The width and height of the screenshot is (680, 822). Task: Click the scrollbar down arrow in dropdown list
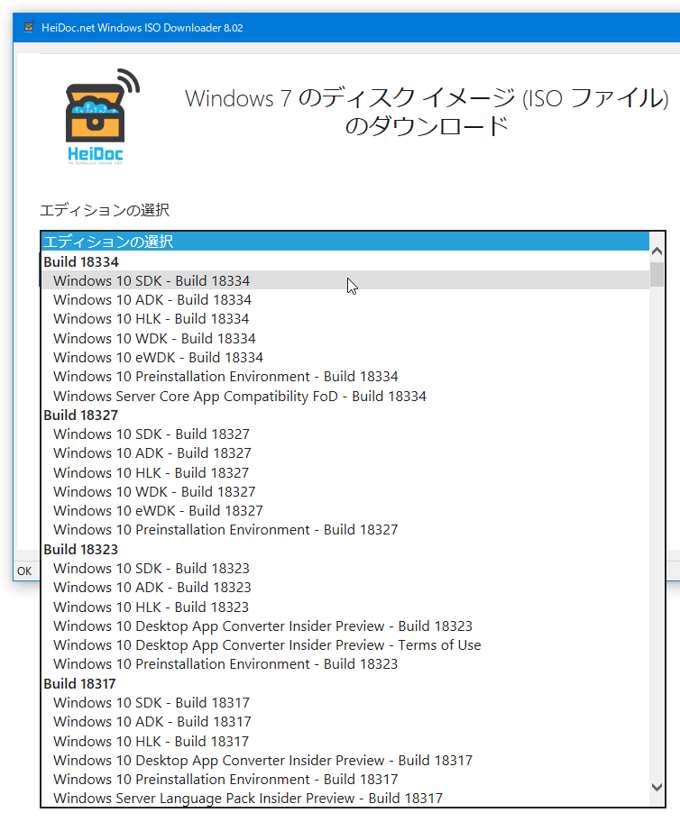pos(657,787)
